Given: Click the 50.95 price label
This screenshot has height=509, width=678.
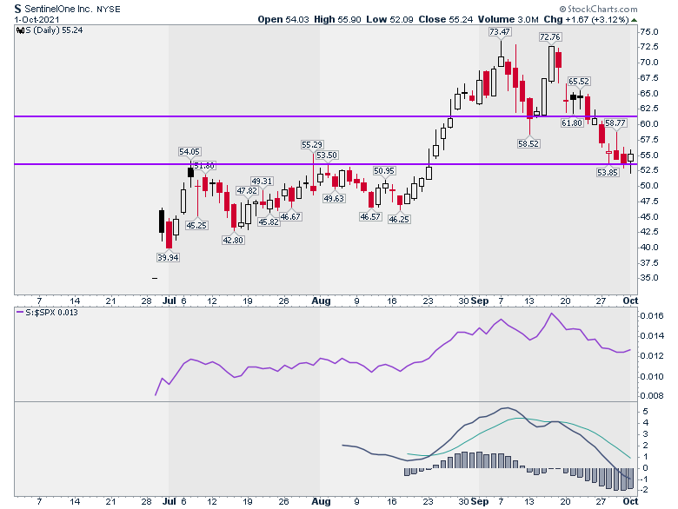Looking at the screenshot, I should coord(384,171).
